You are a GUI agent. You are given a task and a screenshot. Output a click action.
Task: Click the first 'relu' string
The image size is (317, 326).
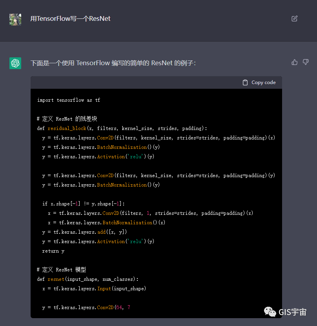pyautogui.click(x=136, y=157)
